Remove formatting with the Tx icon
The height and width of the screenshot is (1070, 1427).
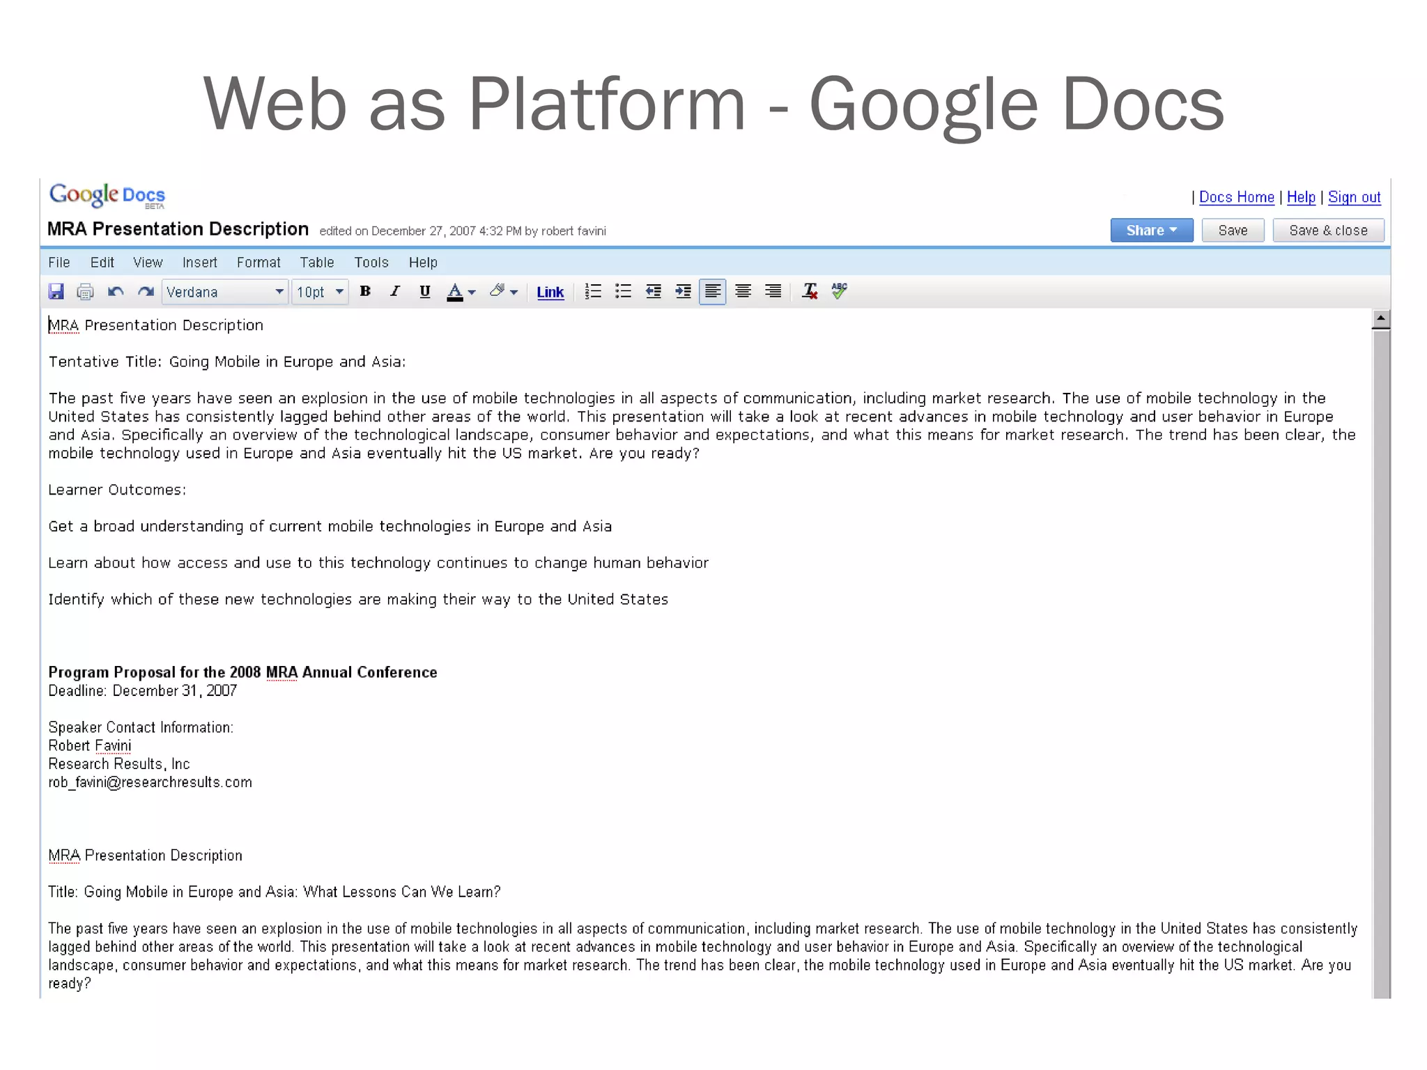click(810, 291)
